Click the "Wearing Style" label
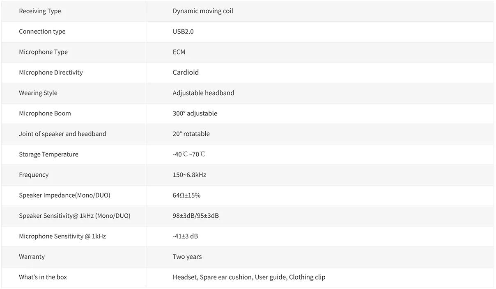The height and width of the screenshot is (289, 496). (x=38, y=93)
